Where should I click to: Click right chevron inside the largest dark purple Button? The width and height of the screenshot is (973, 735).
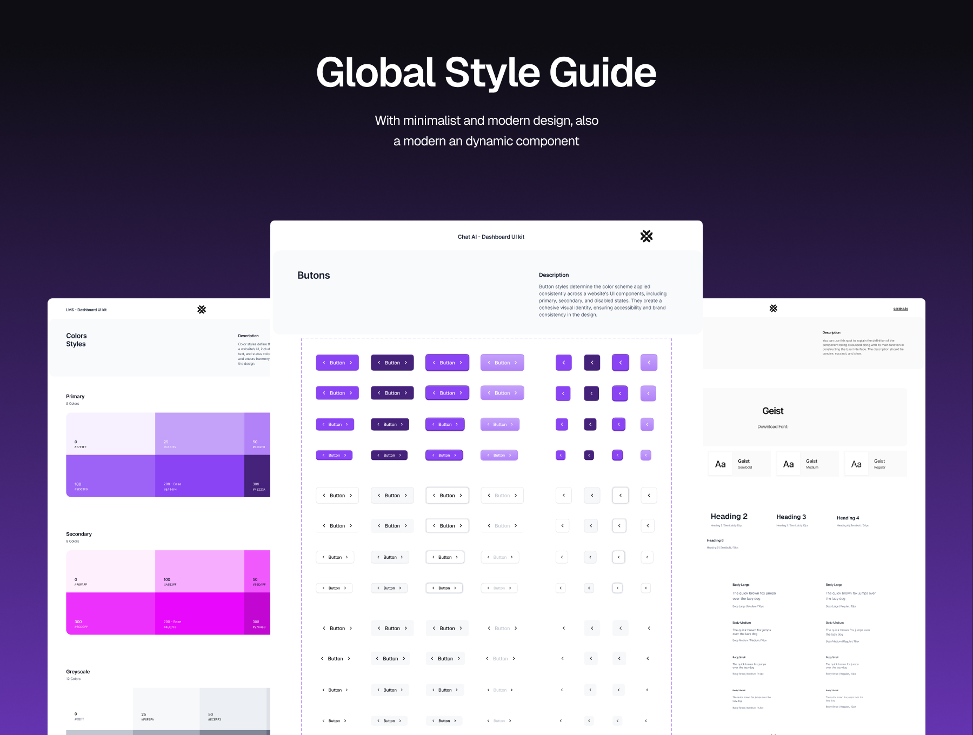click(x=405, y=363)
